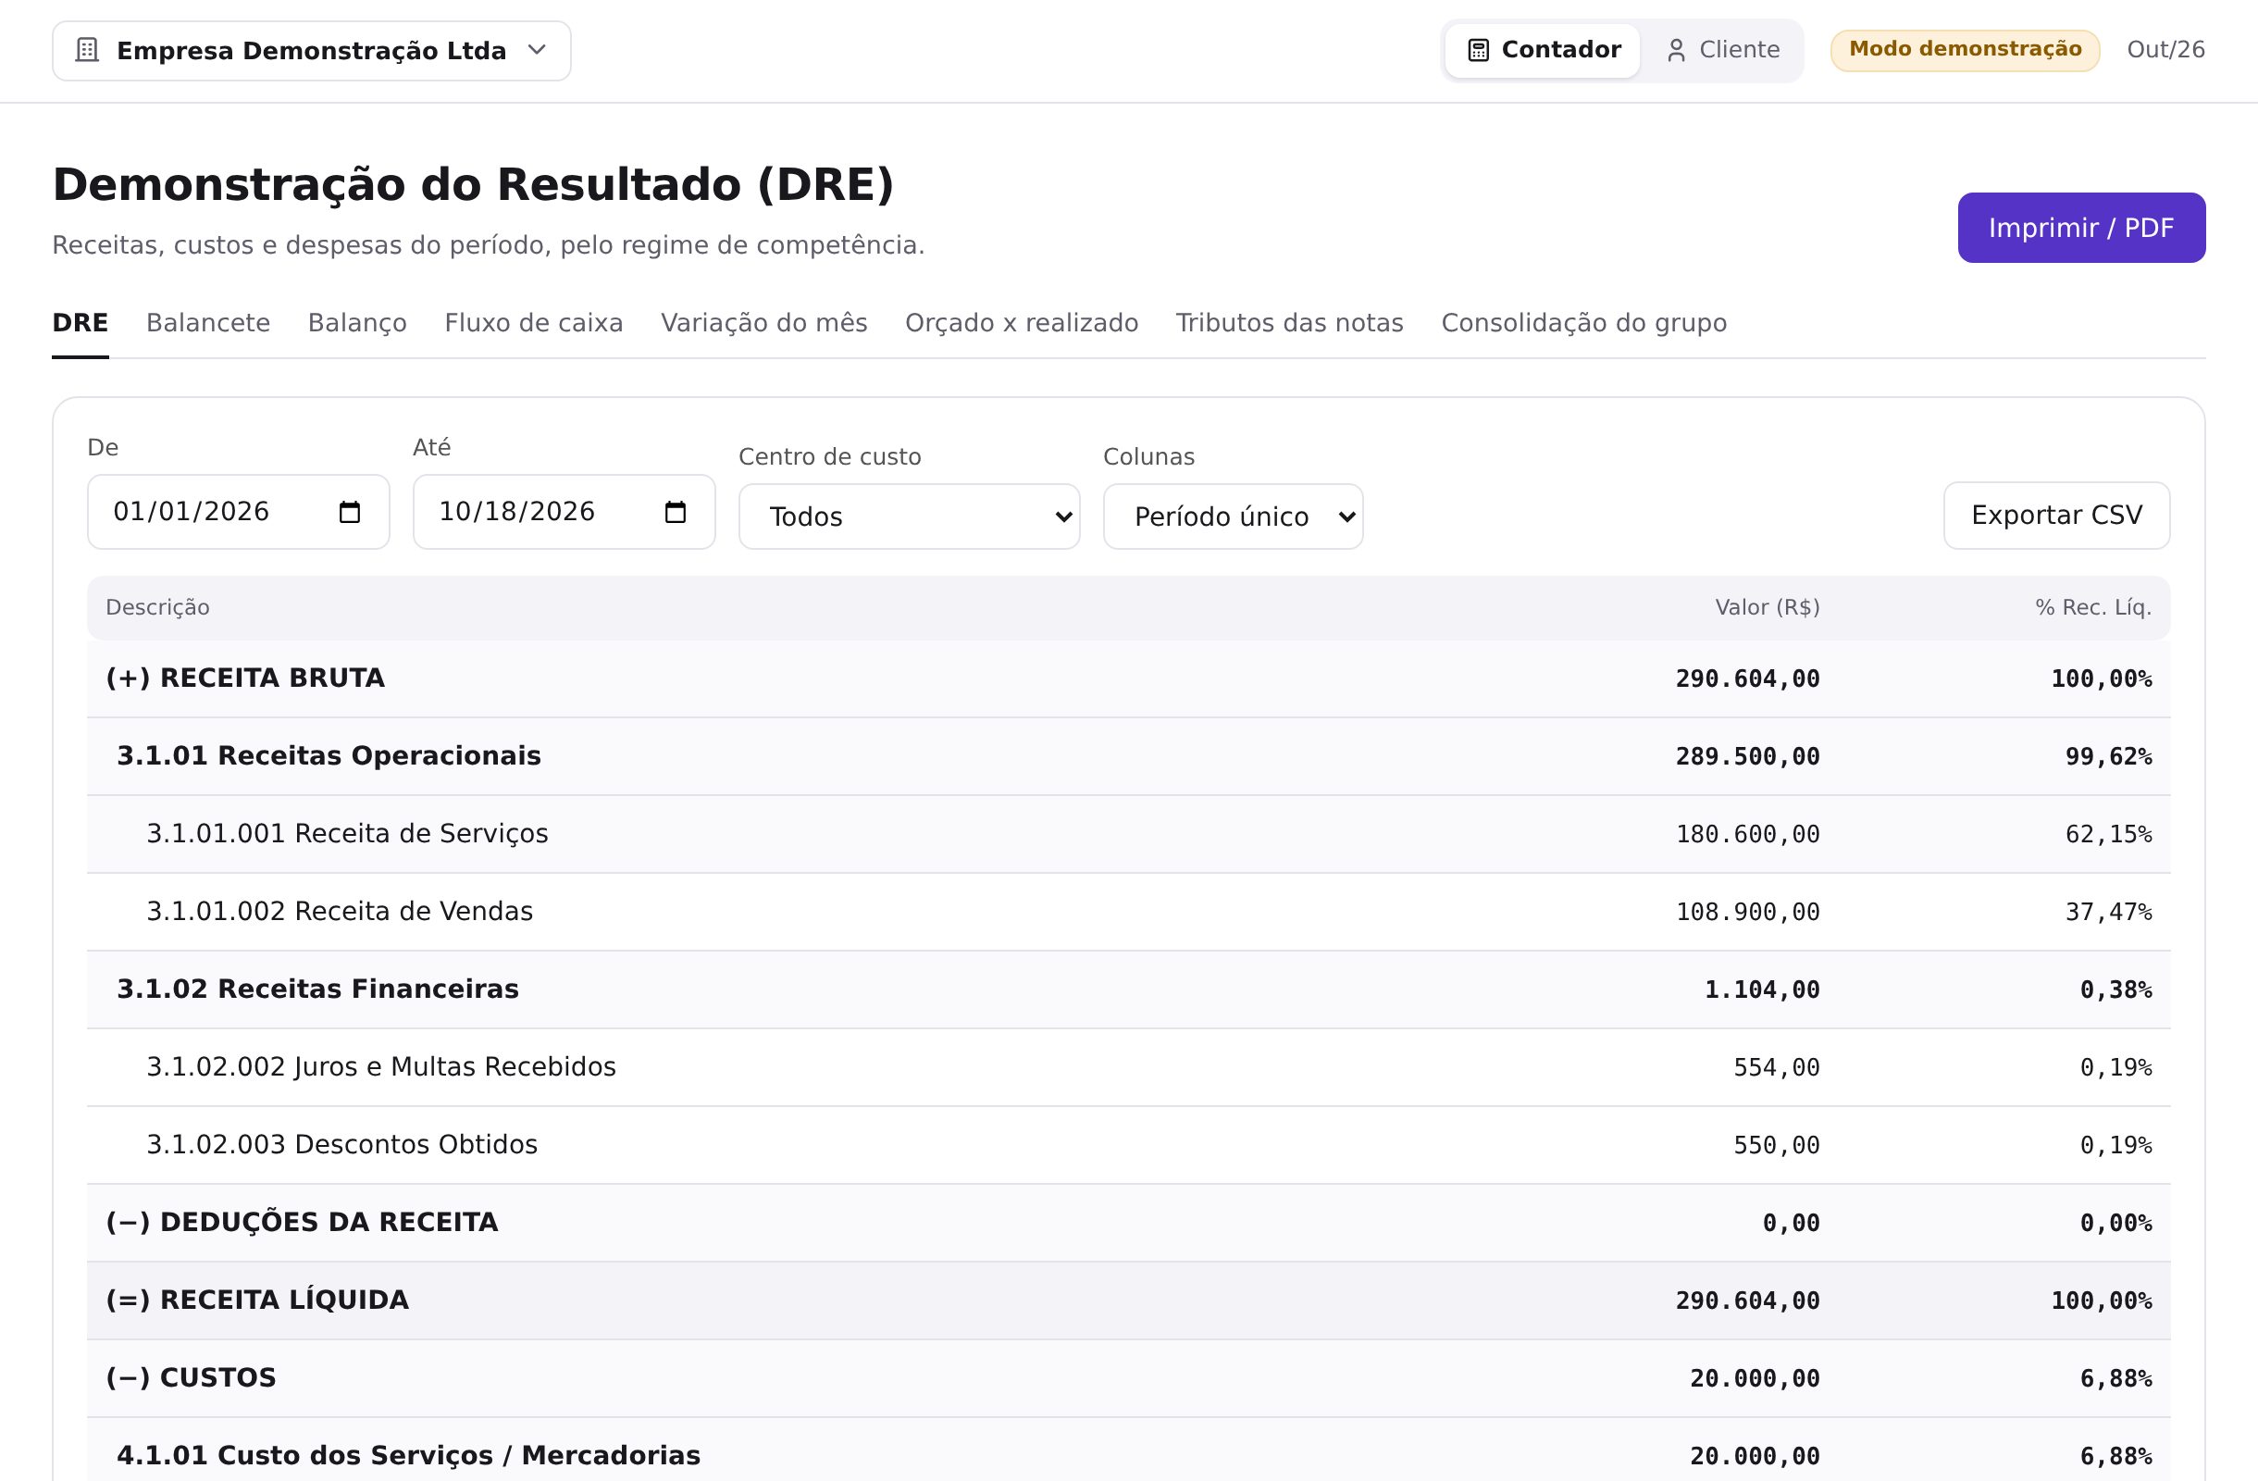Open the Balancete tab
Image resolution: width=2258 pixels, height=1481 pixels.
(x=208, y=324)
